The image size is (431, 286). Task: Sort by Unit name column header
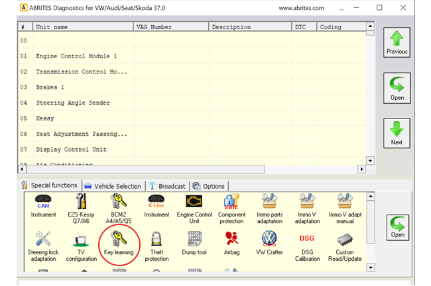pyautogui.click(x=83, y=27)
